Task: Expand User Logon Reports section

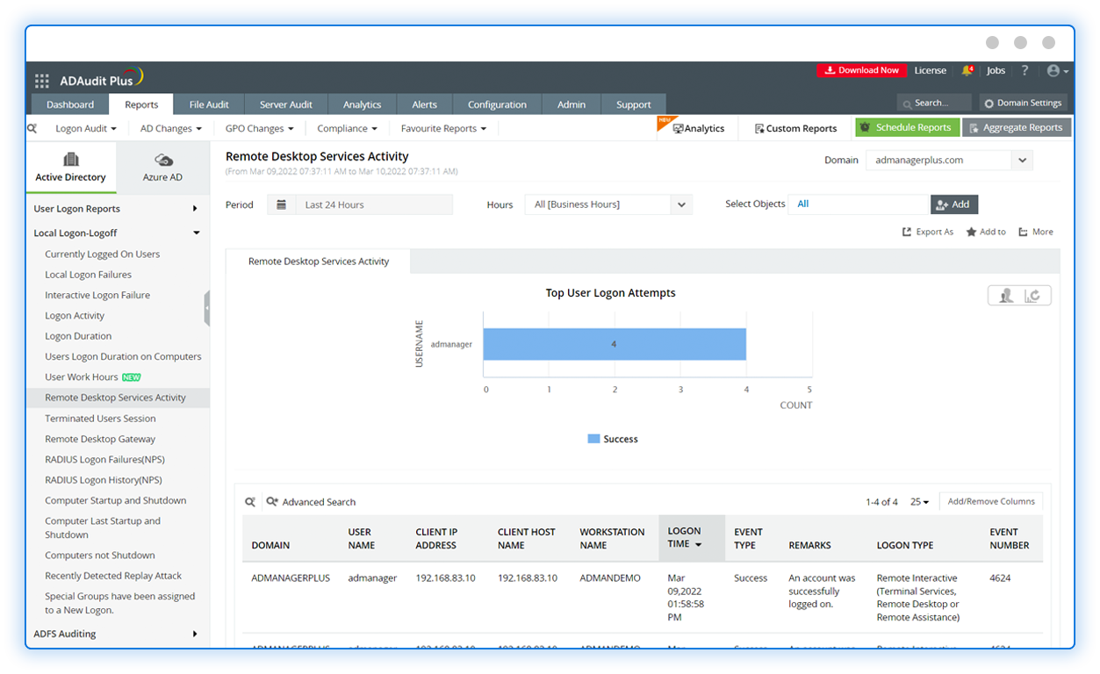Action: coord(118,209)
